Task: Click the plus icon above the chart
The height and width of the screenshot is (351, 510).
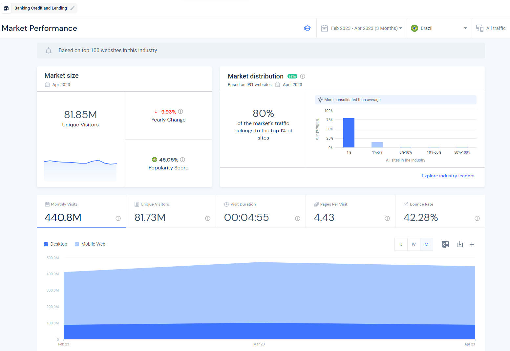Action: [472, 244]
